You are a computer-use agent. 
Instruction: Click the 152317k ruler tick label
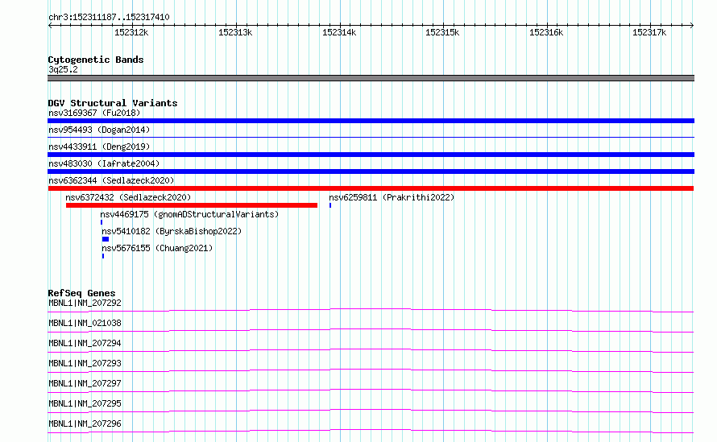click(x=649, y=32)
